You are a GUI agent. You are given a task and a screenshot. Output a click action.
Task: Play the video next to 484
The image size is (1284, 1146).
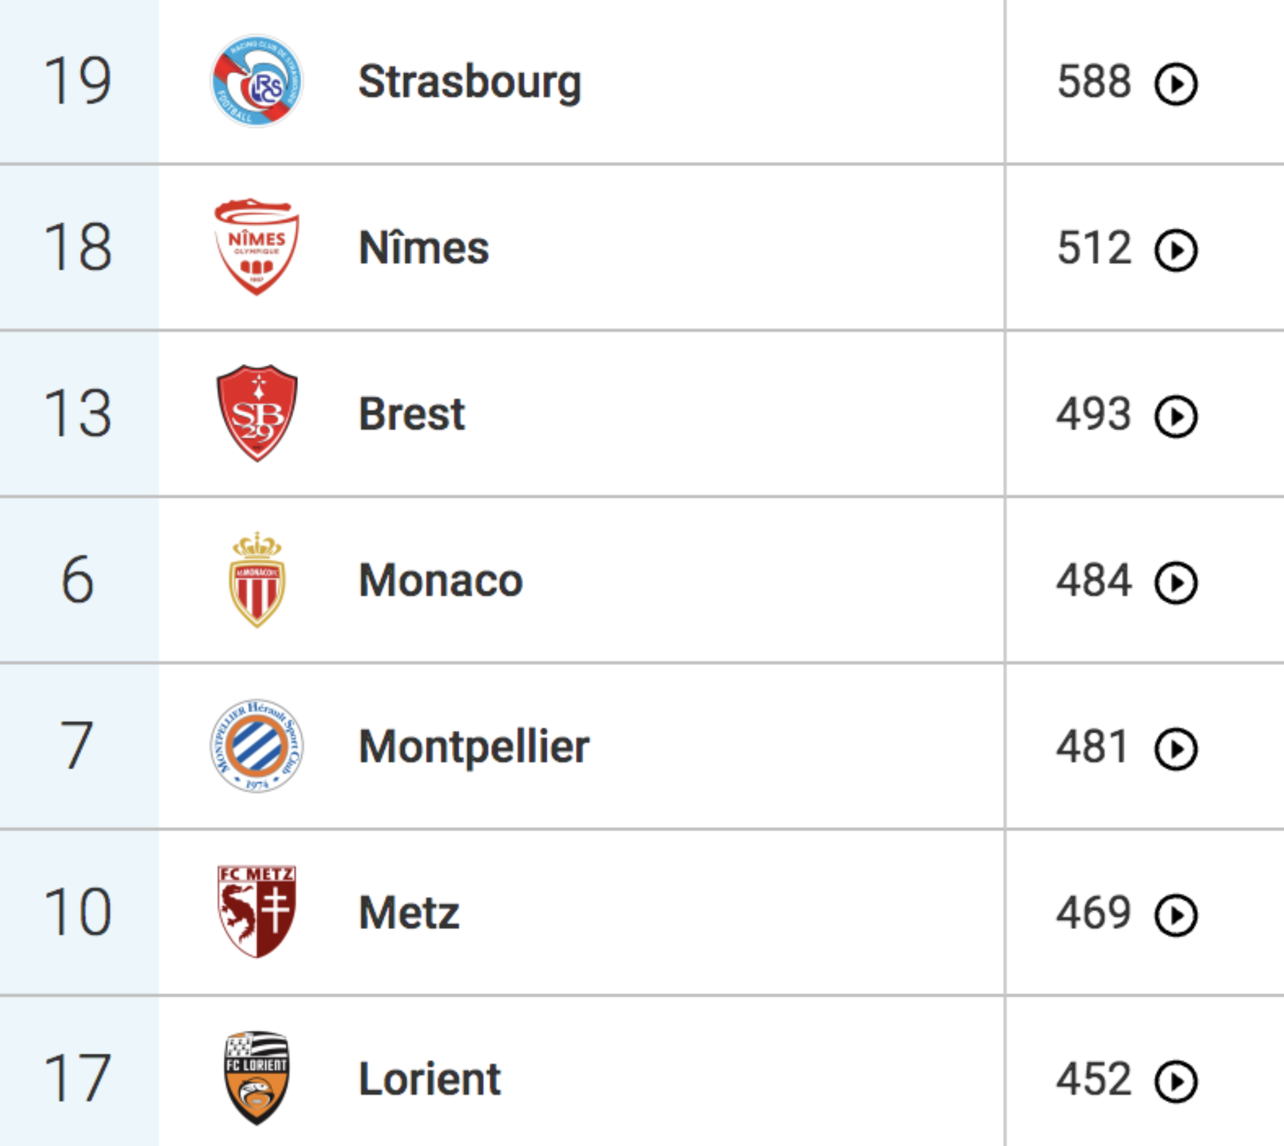(x=1176, y=583)
